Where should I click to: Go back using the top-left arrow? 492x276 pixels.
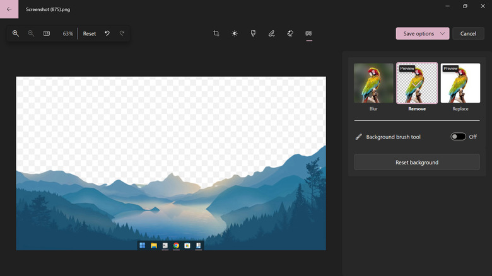coord(9,9)
